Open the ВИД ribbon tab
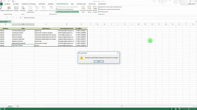 pyautogui.click(x=72, y=4)
